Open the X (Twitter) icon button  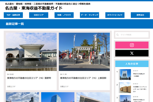coord(132,53)
